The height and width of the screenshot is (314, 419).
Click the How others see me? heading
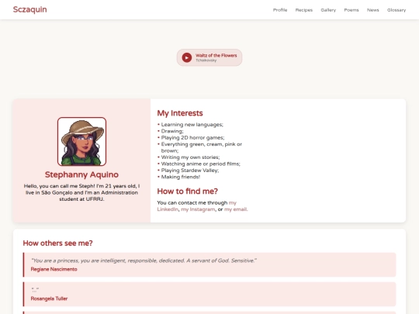(57, 243)
